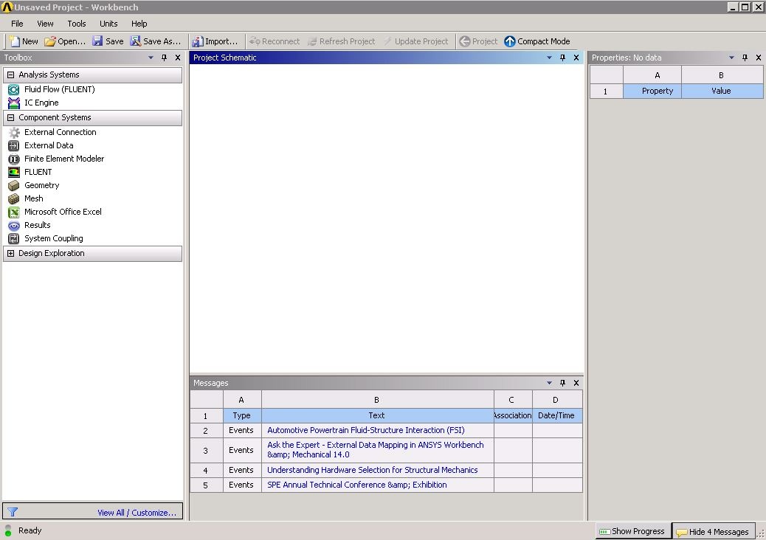Pin the Project Schematic panel
This screenshot has width=766, height=540.
[x=562, y=58]
